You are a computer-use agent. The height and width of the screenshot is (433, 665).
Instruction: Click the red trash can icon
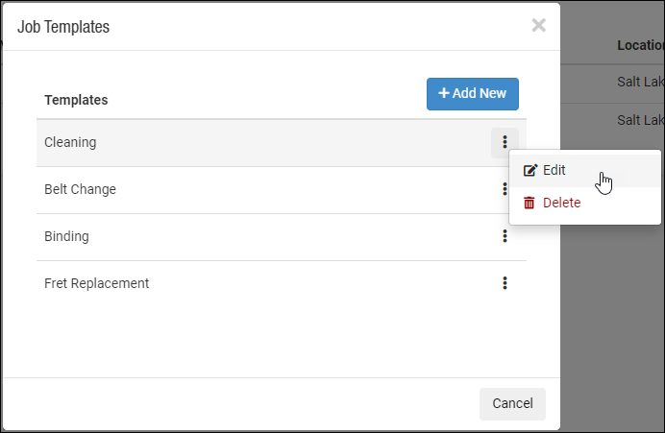pos(530,203)
